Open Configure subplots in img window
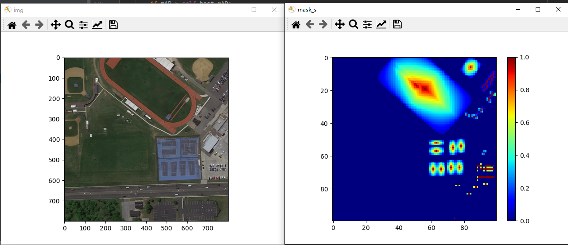The height and width of the screenshot is (245, 568). pos(83,25)
